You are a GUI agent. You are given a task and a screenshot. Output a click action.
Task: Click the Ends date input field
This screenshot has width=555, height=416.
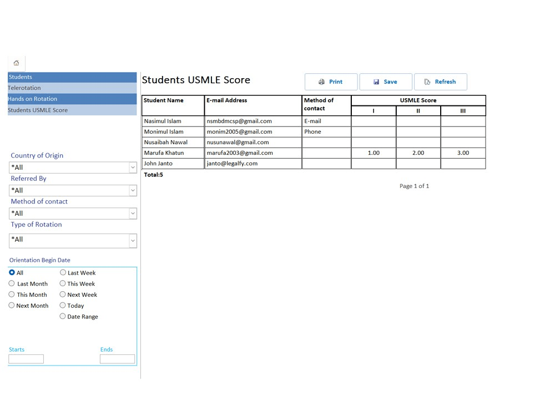click(x=117, y=359)
